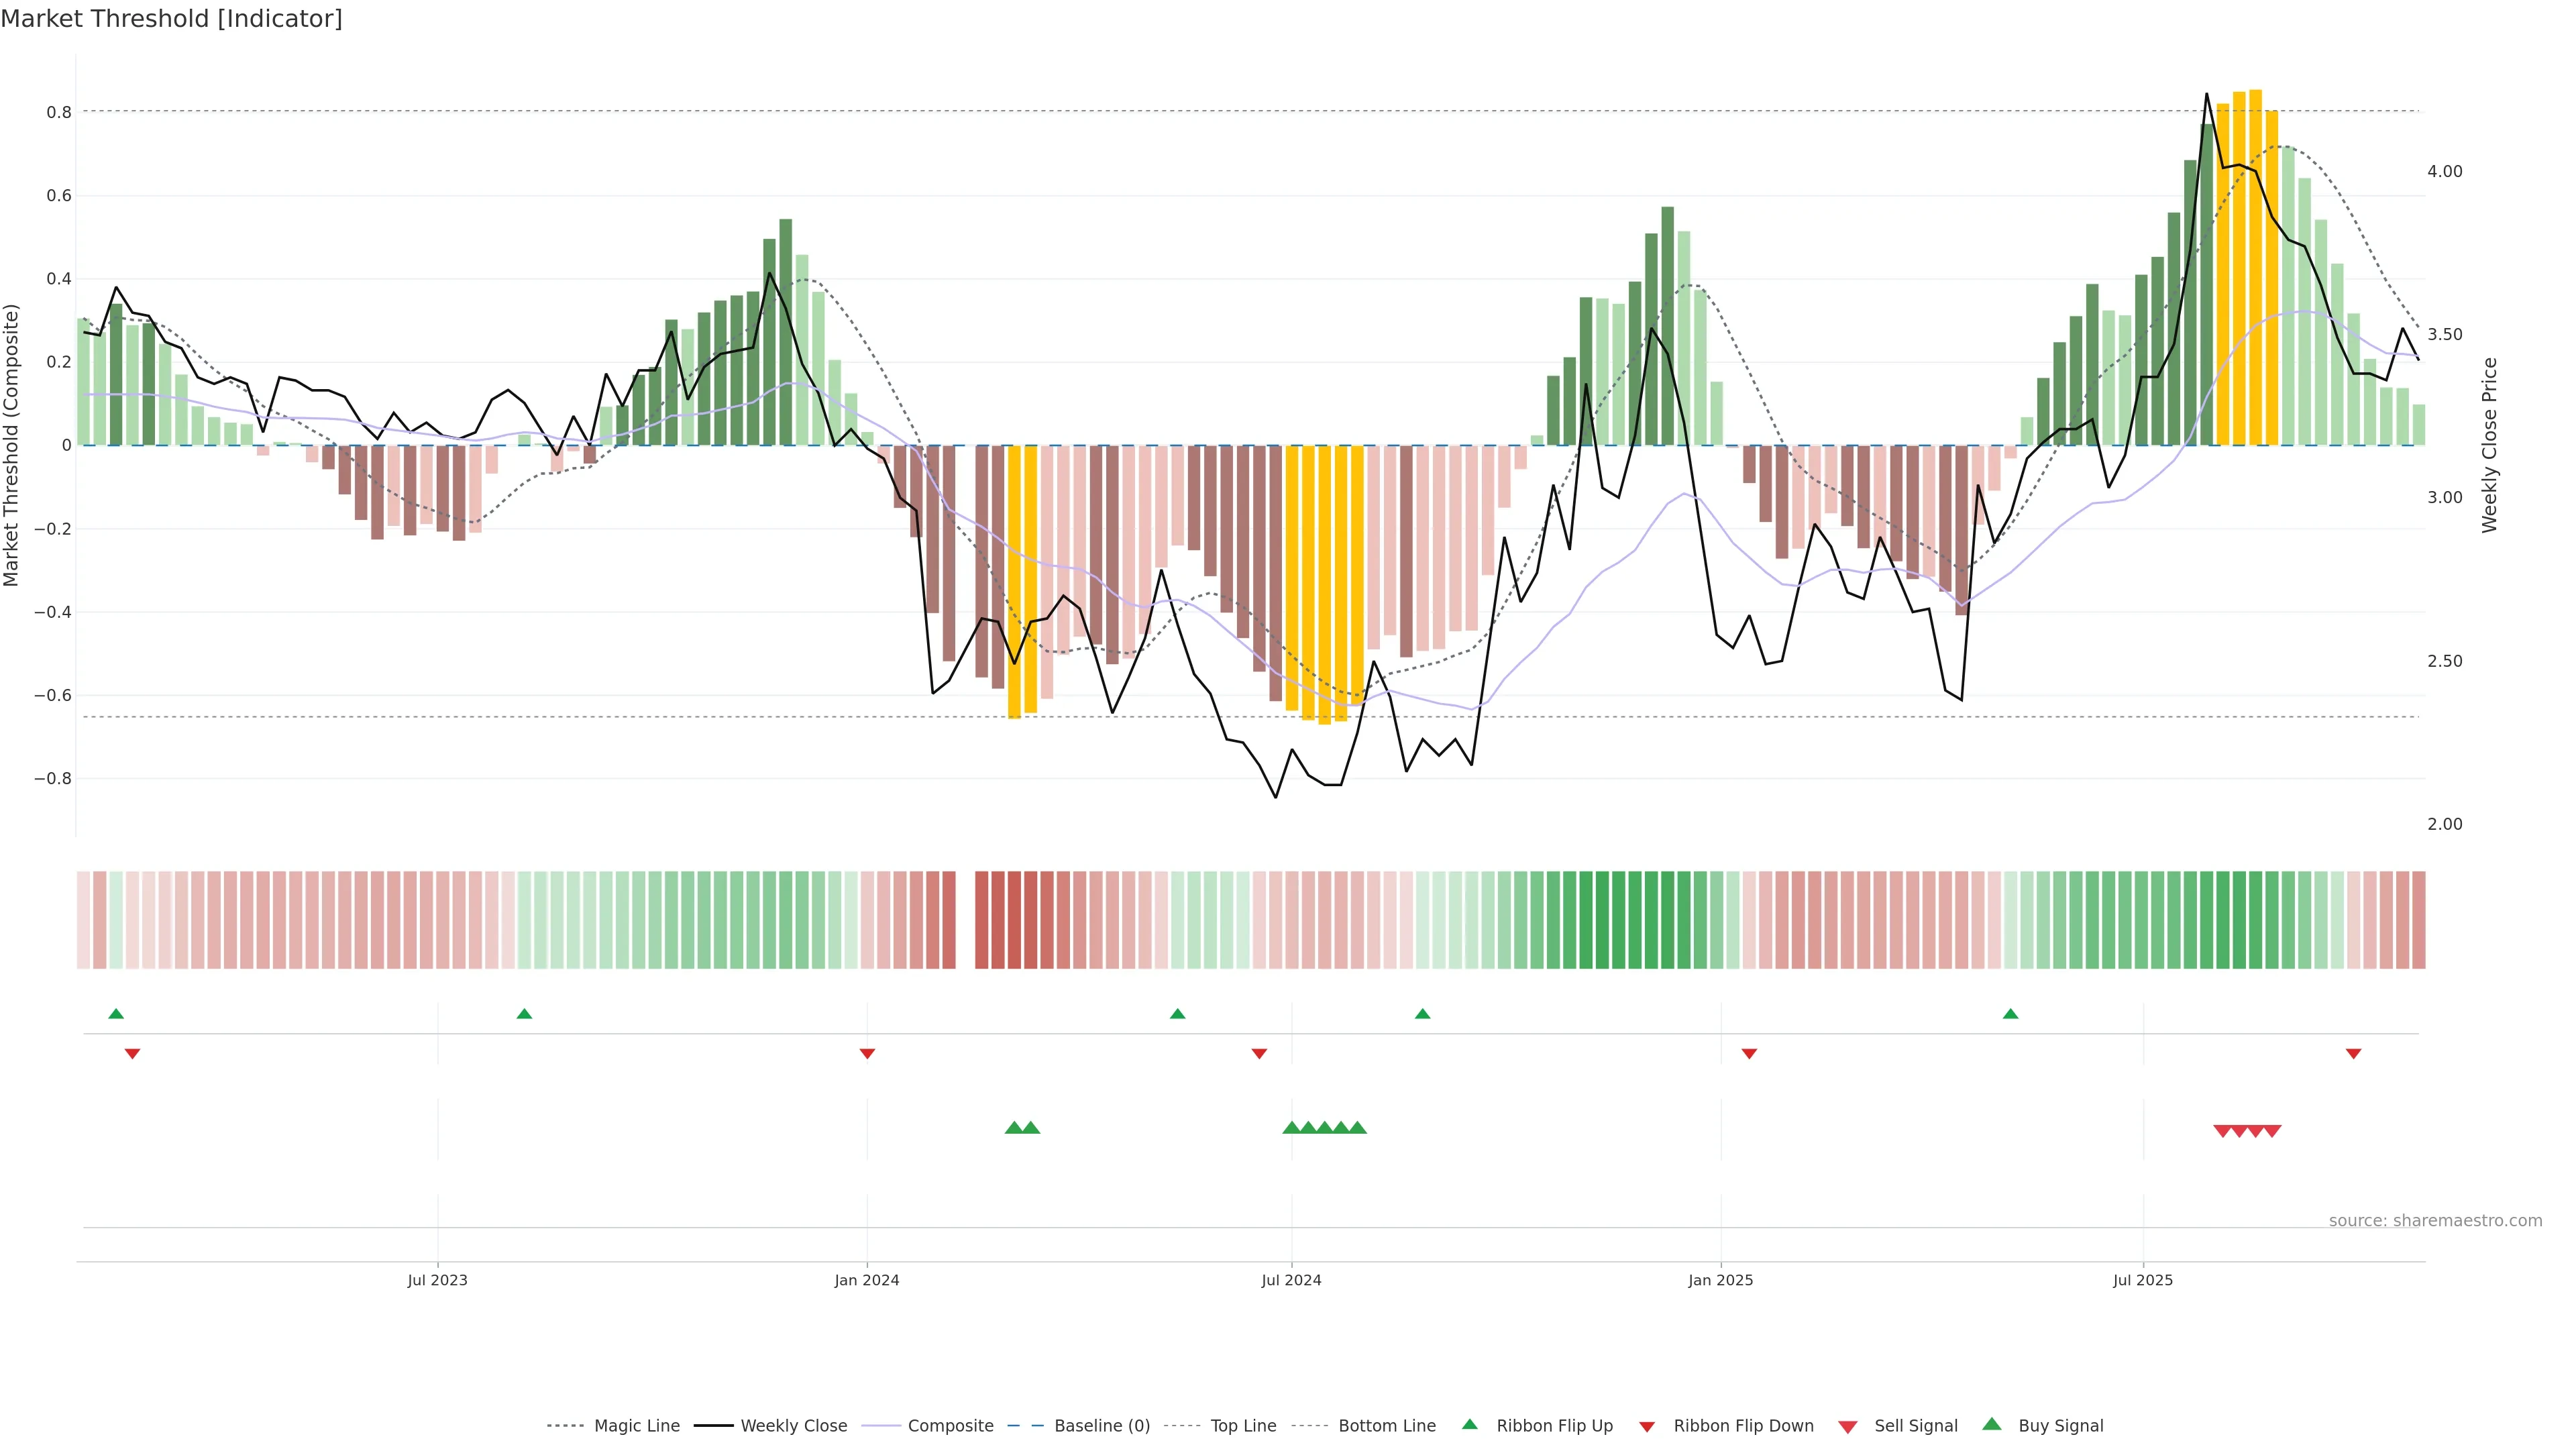Image resolution: width=2576 pixels, height=1449 pixels.
Task: Click the red Ribbon Flip Down legend triangle
Action: pyautogui.click(x=1647, y=1426)
